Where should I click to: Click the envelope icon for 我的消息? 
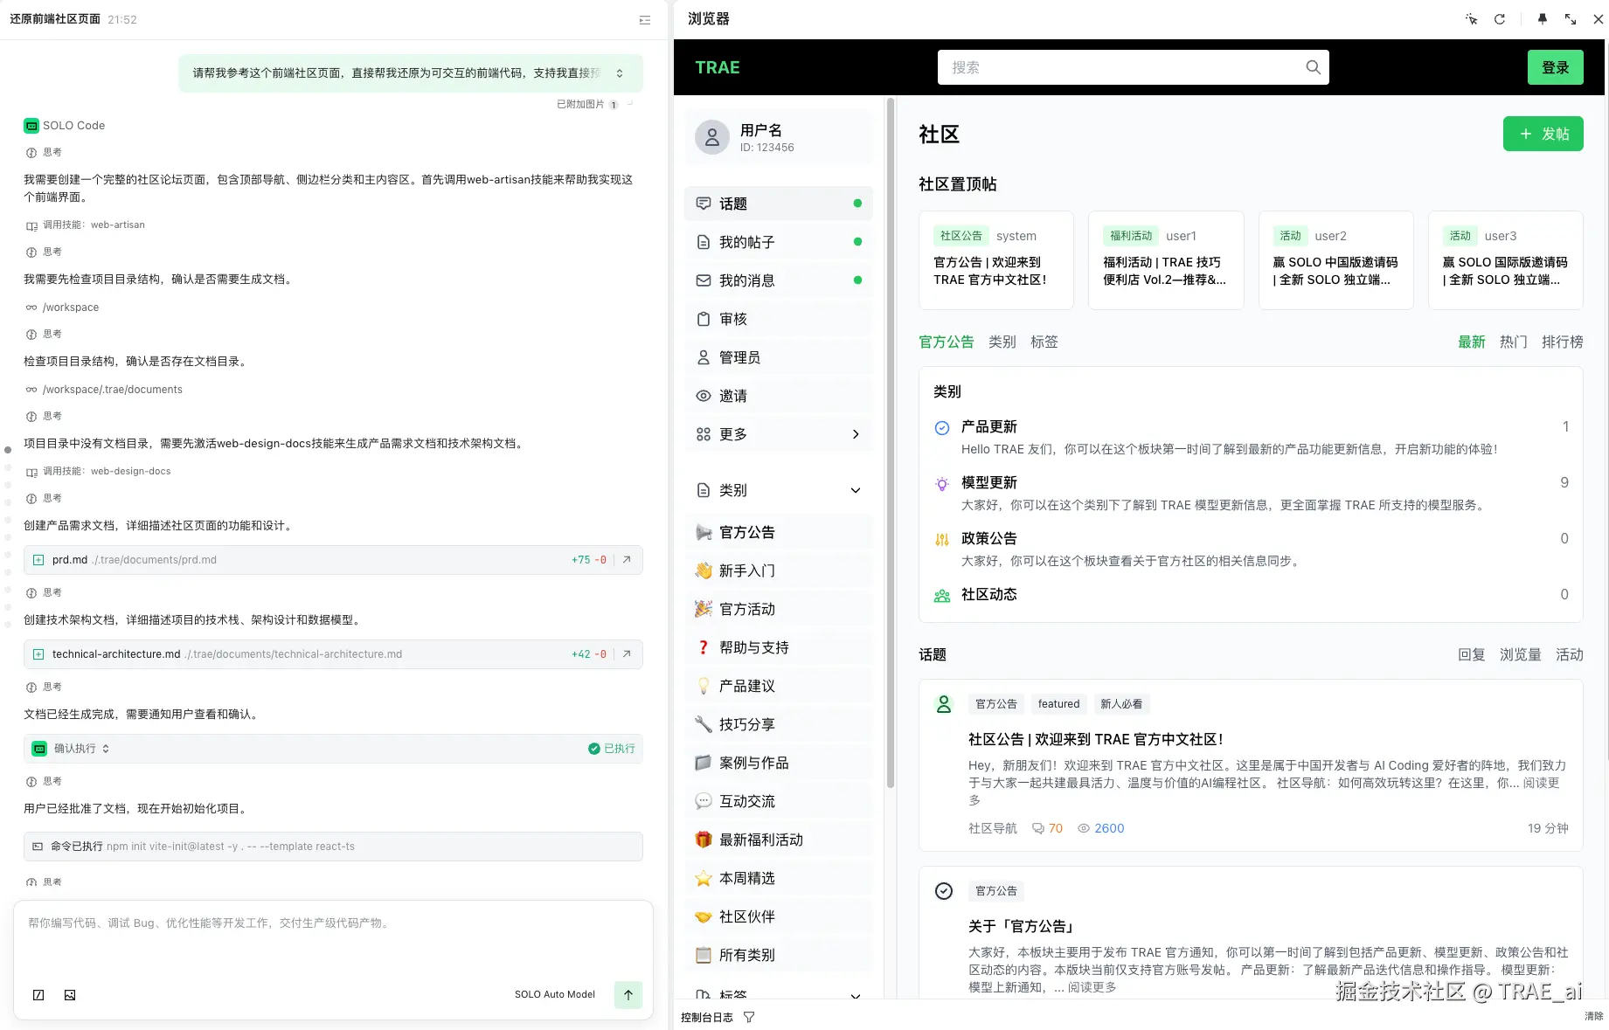pos(704,280)
